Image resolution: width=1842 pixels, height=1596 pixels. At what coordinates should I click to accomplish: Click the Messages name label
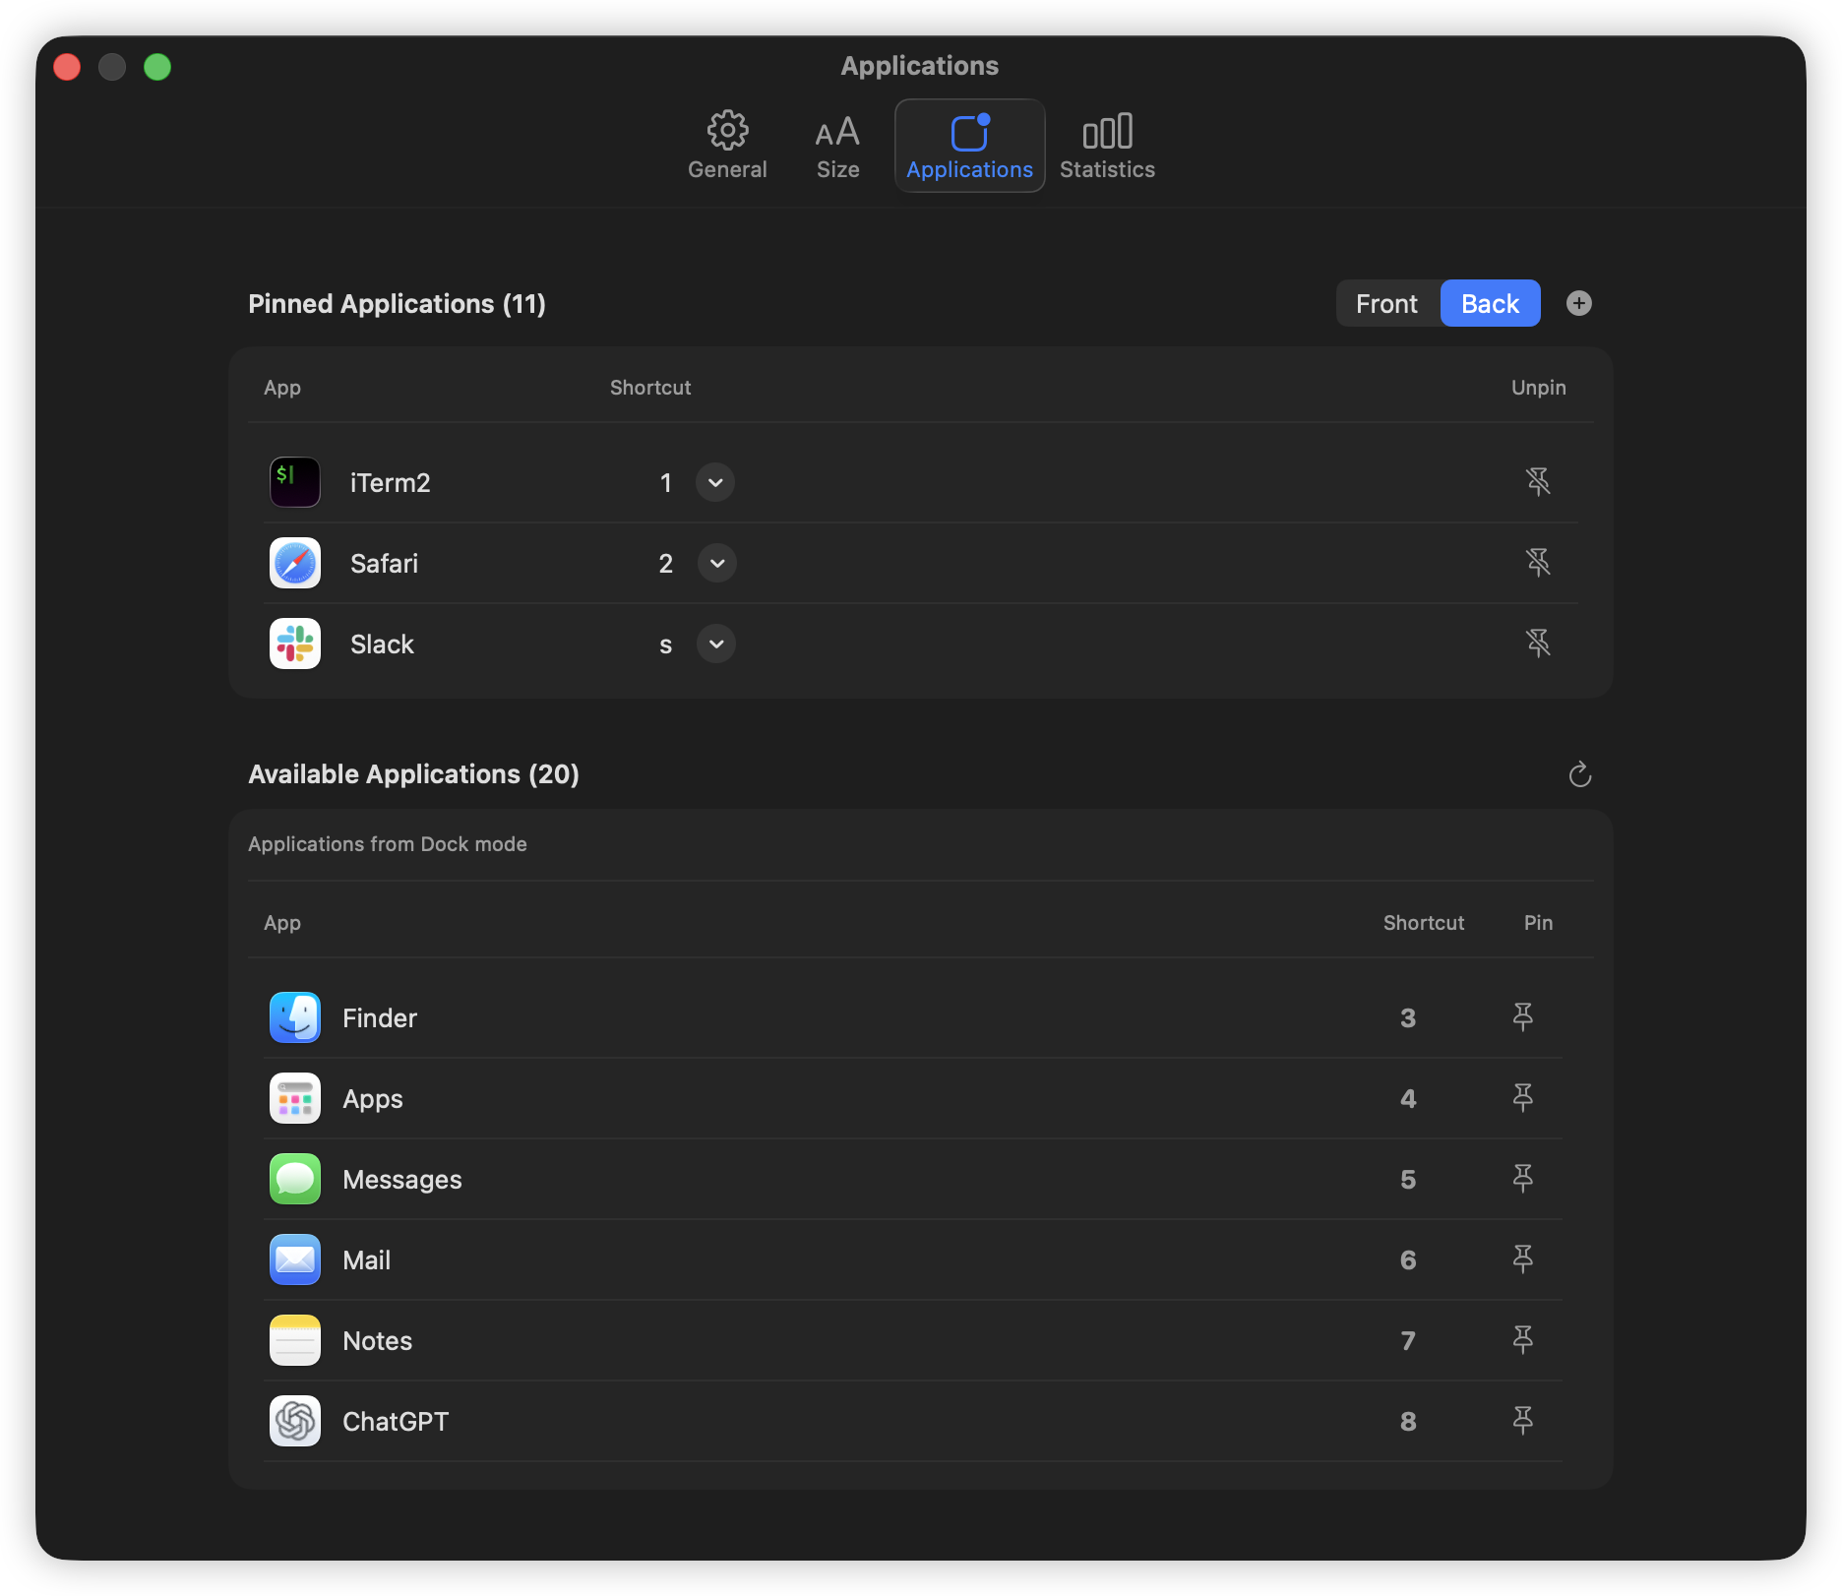coord(401,1179)
